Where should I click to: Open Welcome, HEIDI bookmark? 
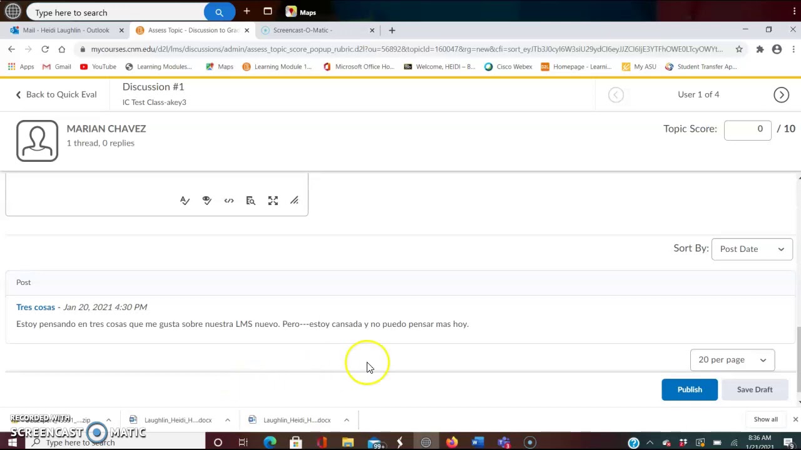pyautogui.click(x=439, y=66)
